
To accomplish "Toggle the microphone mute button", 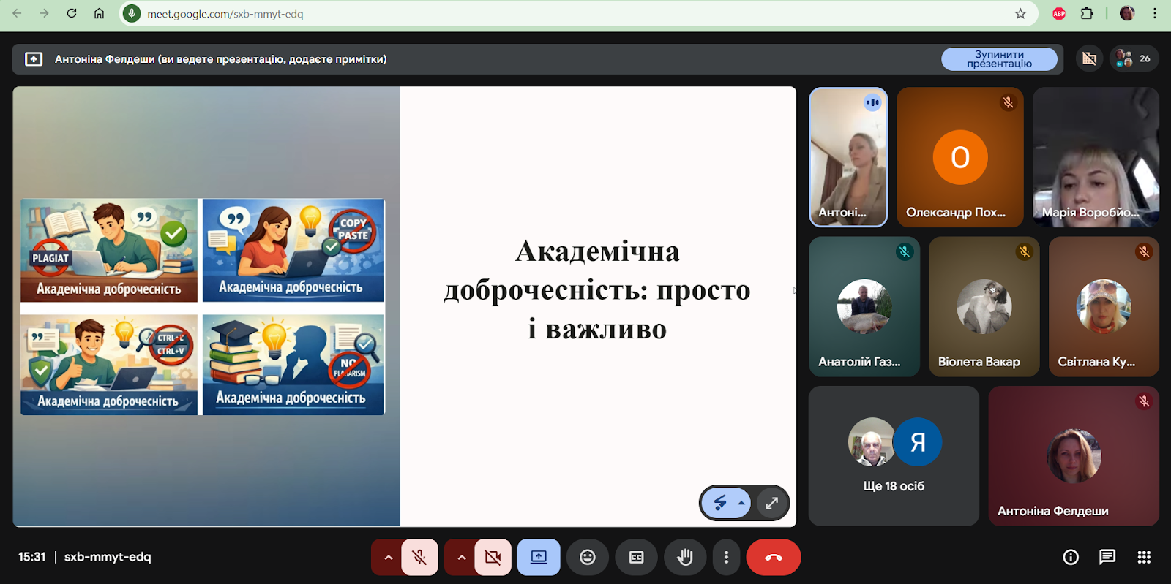I will (419, 557).
